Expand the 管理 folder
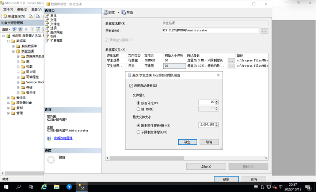The image size is (316, 192). [8, 113]
